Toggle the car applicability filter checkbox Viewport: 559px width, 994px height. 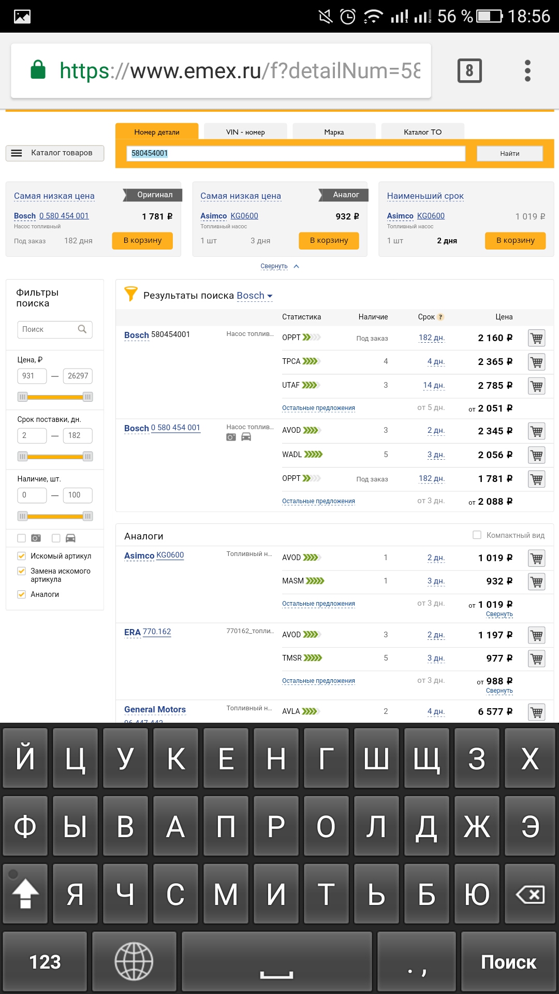point(56,538)
